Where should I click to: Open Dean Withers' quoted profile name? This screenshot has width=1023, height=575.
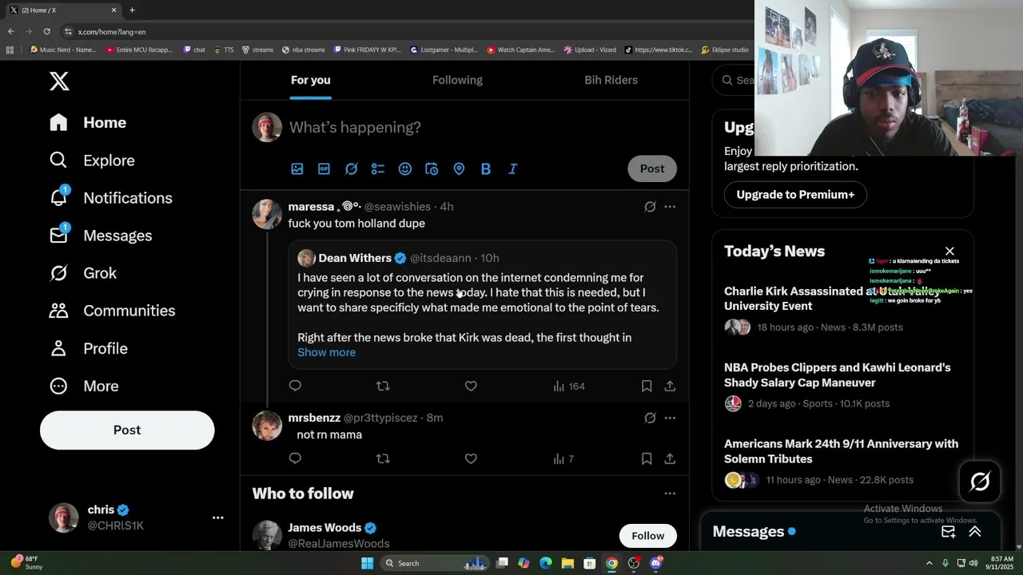click(x=355, y=258)
